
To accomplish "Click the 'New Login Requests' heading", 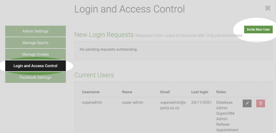I will click(104, 35).
